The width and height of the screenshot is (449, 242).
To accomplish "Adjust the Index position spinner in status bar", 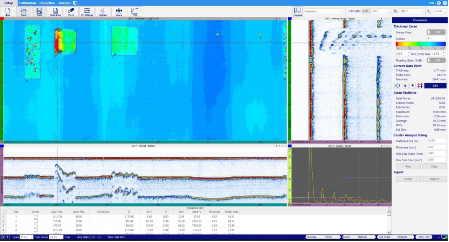I will 62,237.
